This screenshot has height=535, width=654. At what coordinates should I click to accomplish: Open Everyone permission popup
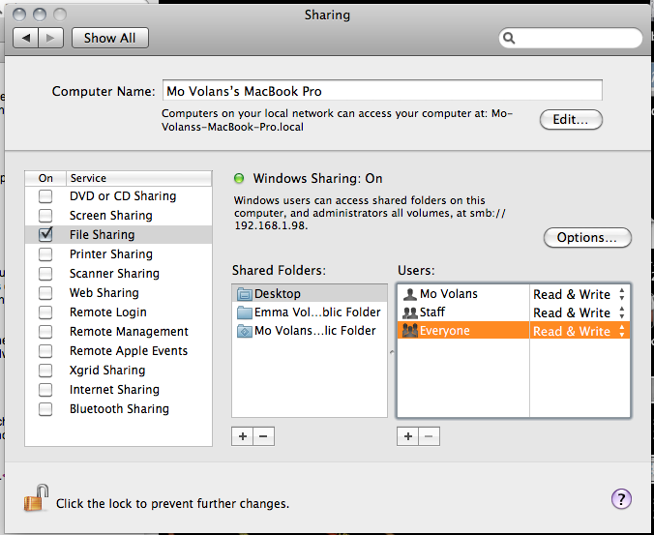[x=580, y=331]
